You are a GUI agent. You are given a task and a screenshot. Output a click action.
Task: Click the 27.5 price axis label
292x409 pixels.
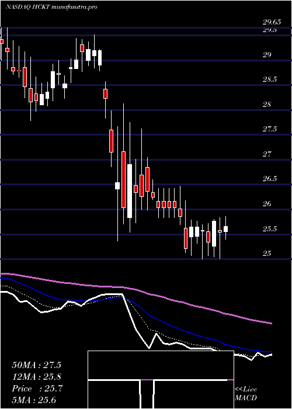pyautogui.click(x=270, y=129)
